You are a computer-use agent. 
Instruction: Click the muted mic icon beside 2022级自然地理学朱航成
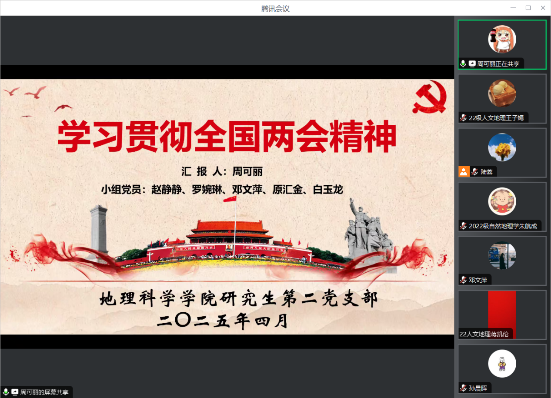(463, 226)
